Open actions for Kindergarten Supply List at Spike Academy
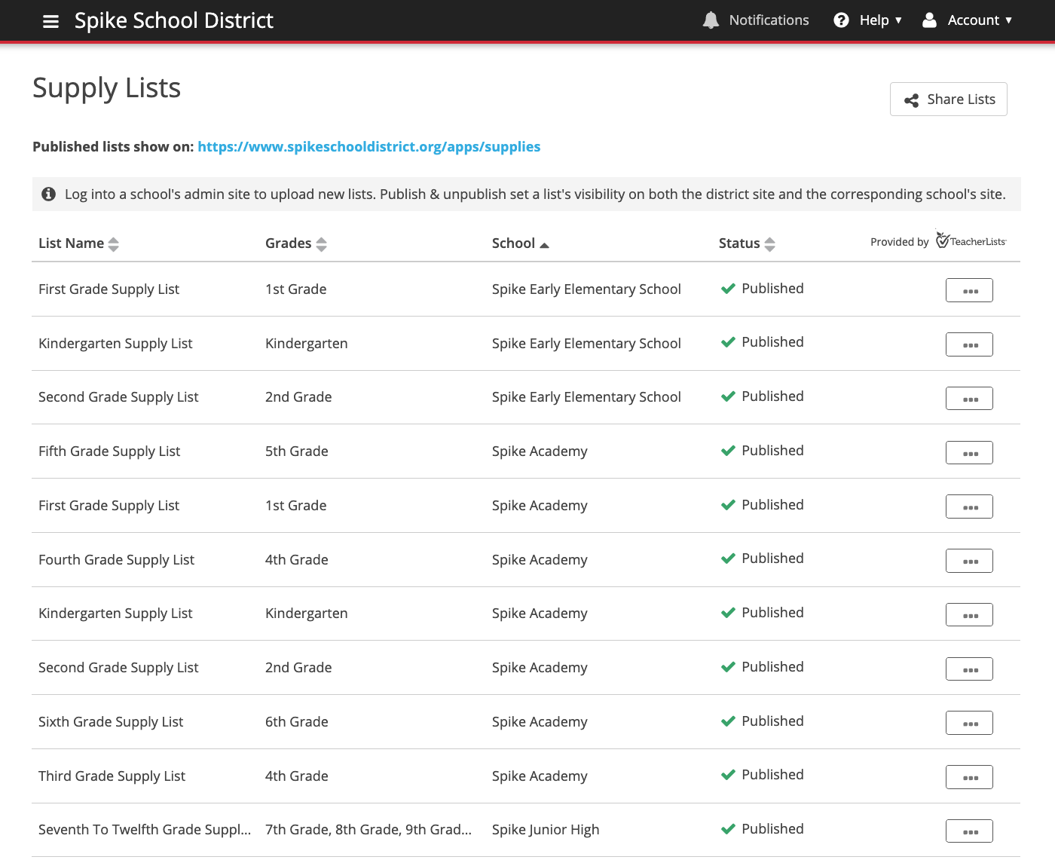 pos(969,614)
